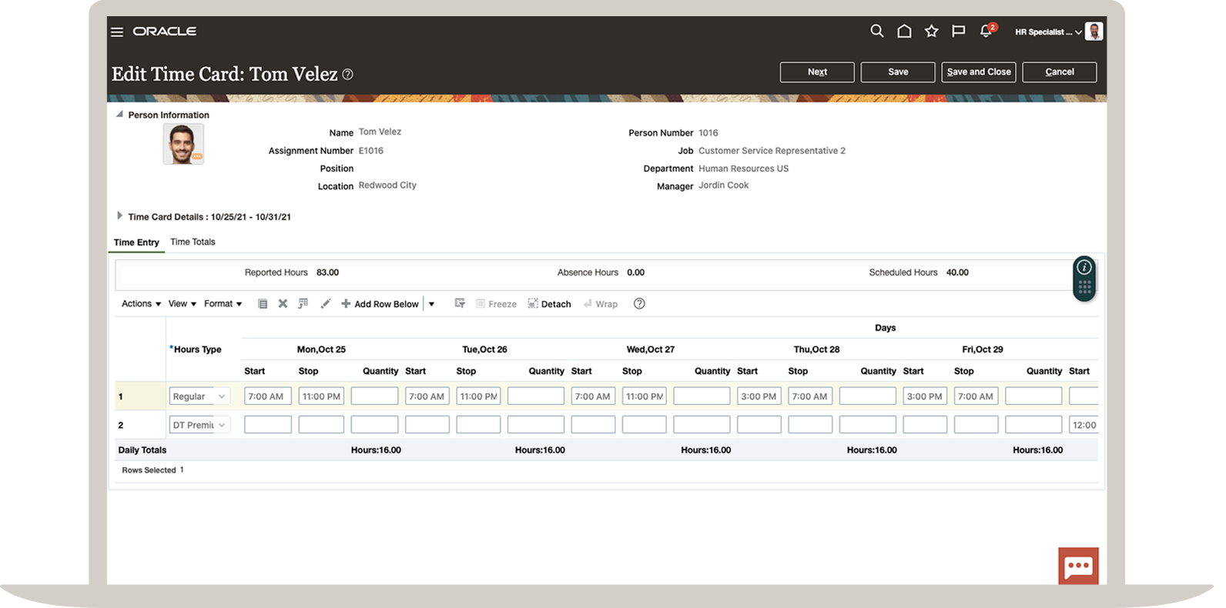Expand Time Card Details section
The width and height of the screenshot is (1226, 608).
(119, 216)
